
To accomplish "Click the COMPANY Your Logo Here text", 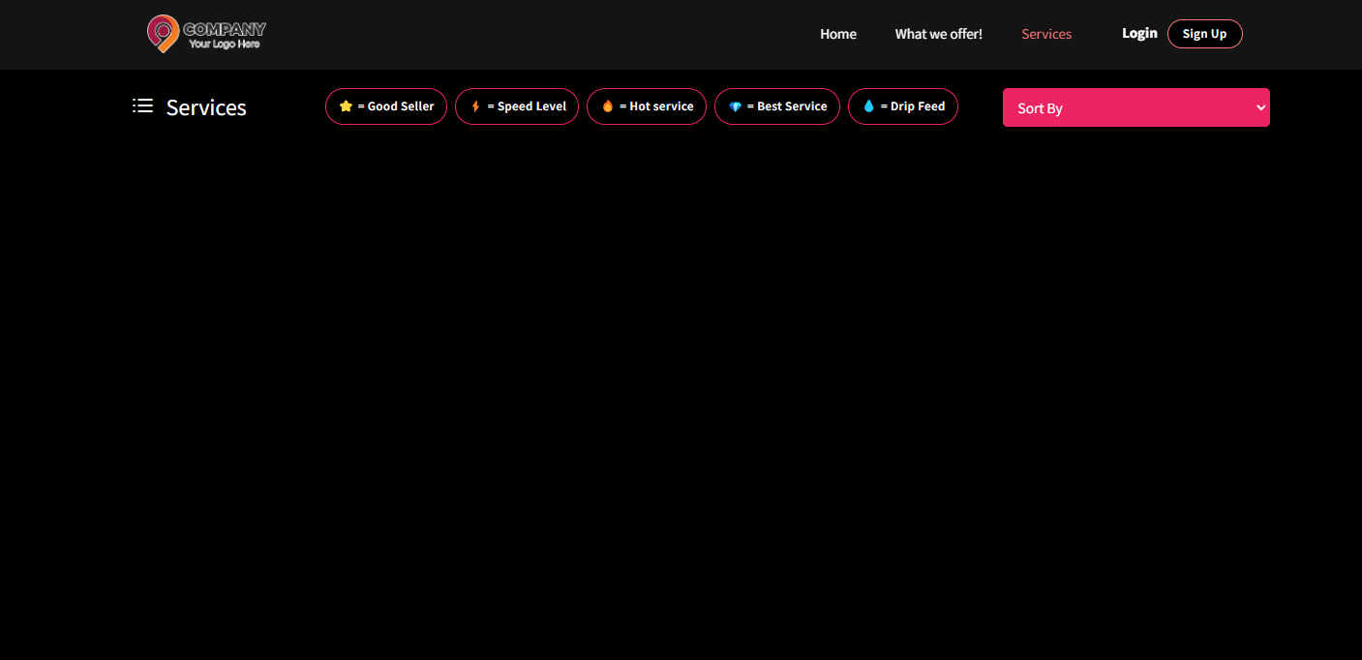I will point(225,36).
